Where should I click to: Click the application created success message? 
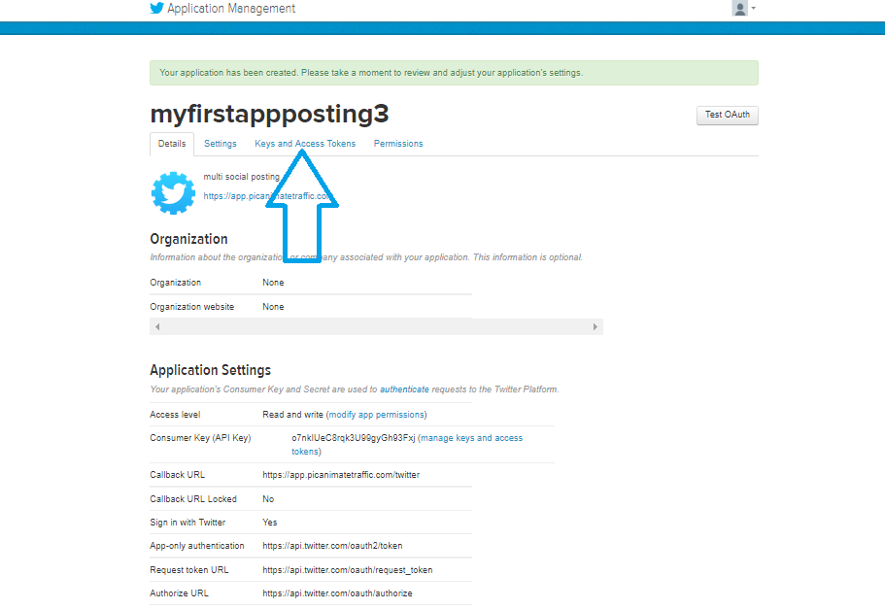click(454, 73)
